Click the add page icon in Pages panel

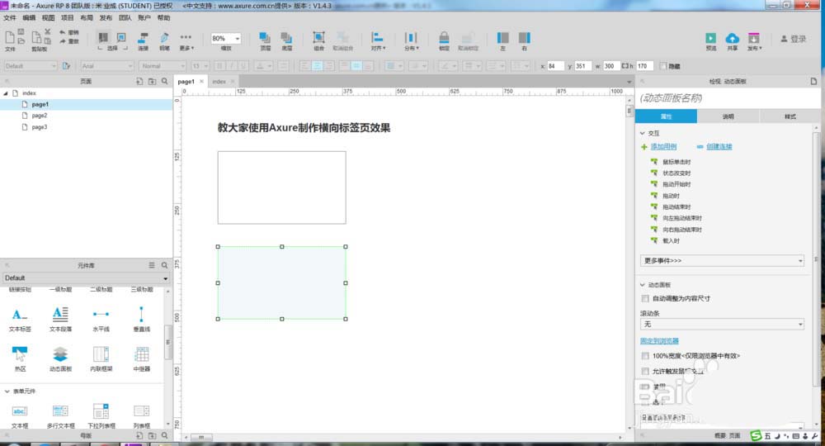point(139,81)
